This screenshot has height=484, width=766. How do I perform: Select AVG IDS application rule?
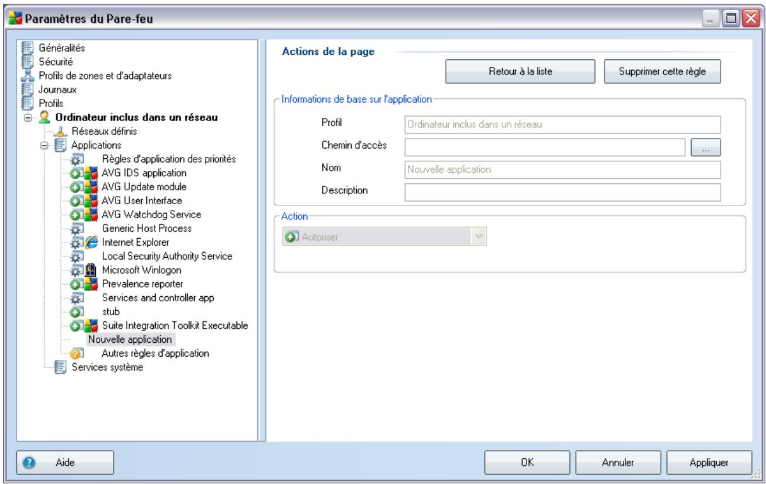144,173
